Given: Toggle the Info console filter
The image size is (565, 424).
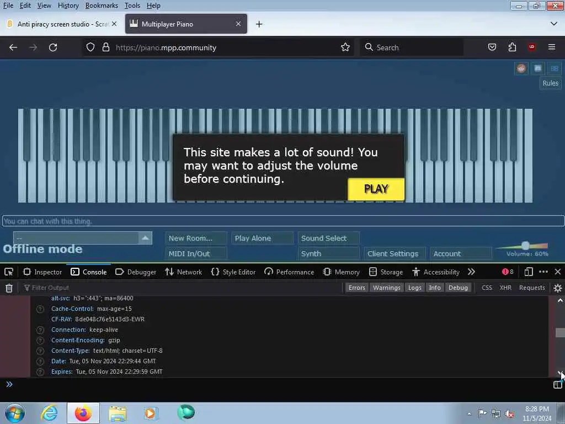Looking at the screenshot, I should click(435, 288).
